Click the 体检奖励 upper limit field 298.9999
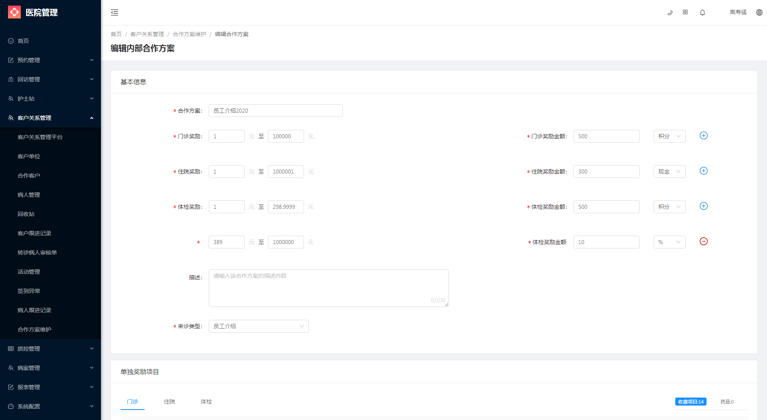Viewport: 767px width, 420px height. coord(286,207)
